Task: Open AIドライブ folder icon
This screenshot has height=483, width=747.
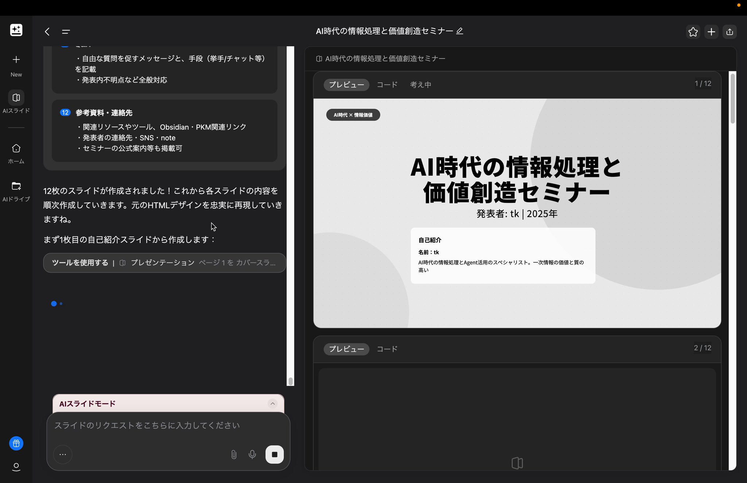Action: (16, 186)
